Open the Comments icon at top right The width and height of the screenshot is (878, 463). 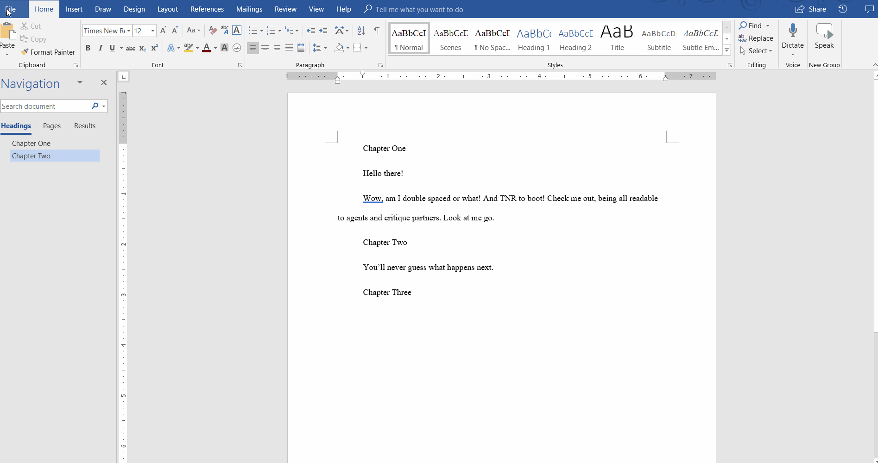(870, 9)
